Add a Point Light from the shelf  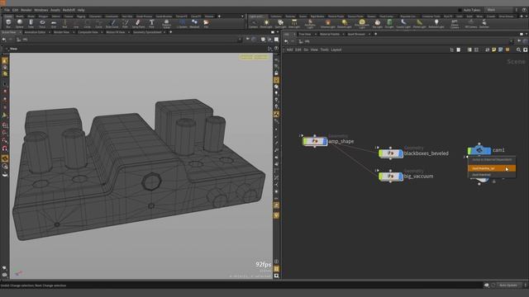[266, 24]
